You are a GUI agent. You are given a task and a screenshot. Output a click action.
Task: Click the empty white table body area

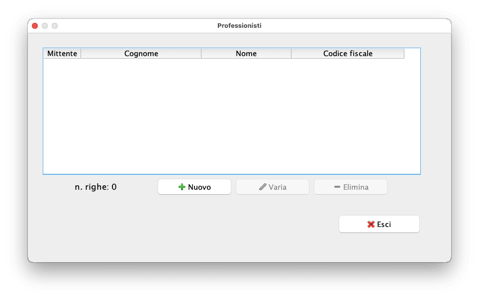(232, 116)
